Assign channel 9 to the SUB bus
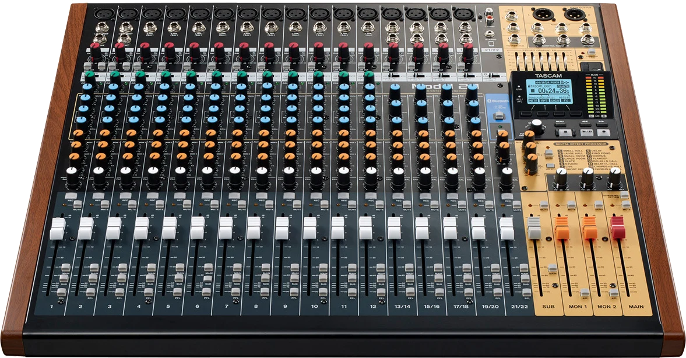The image size is (686, 358). coord(294,279)
